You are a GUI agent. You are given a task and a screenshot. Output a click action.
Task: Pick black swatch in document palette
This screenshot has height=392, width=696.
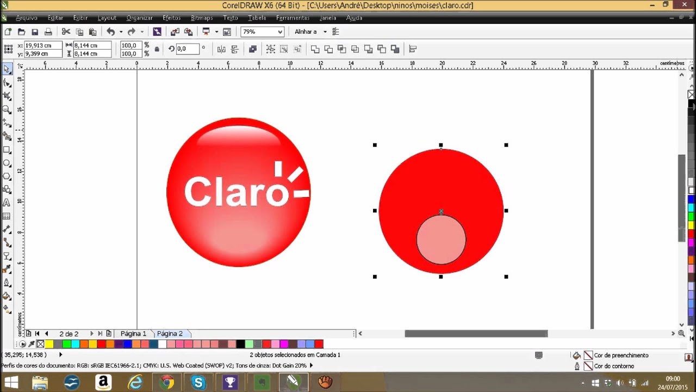coord(240,344)
